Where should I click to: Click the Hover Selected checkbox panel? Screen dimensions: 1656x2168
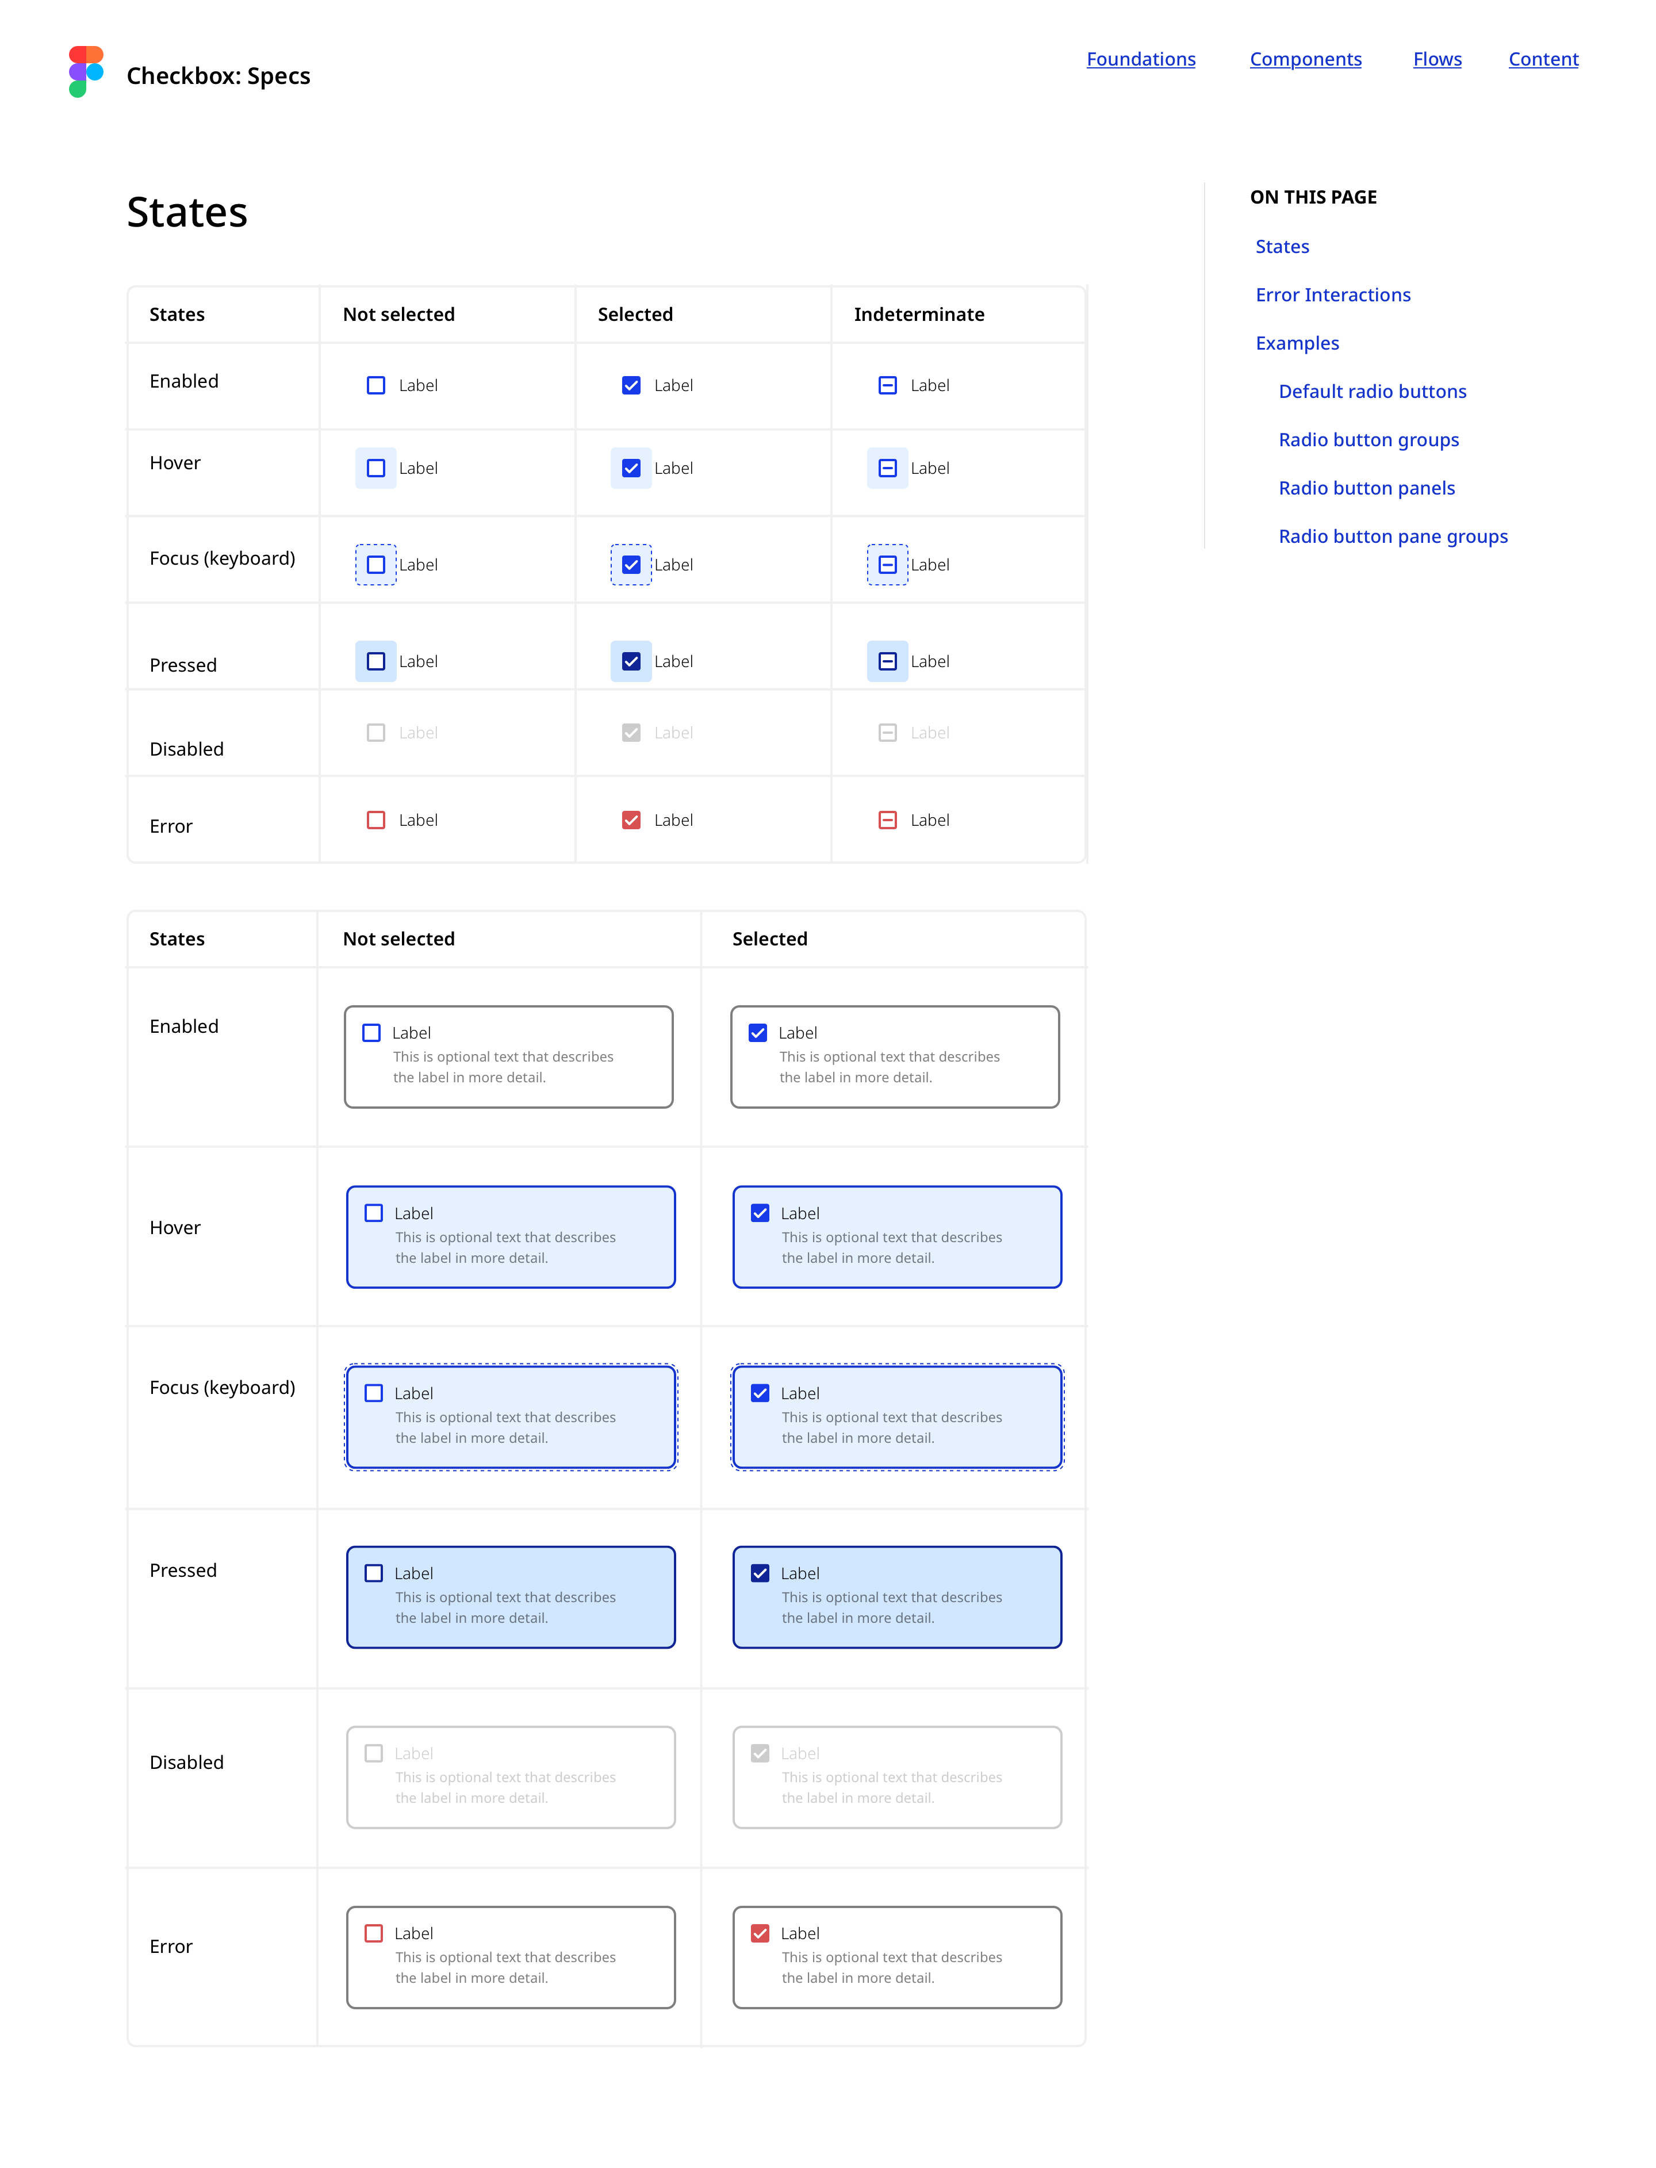click(x=897, y=1238)
